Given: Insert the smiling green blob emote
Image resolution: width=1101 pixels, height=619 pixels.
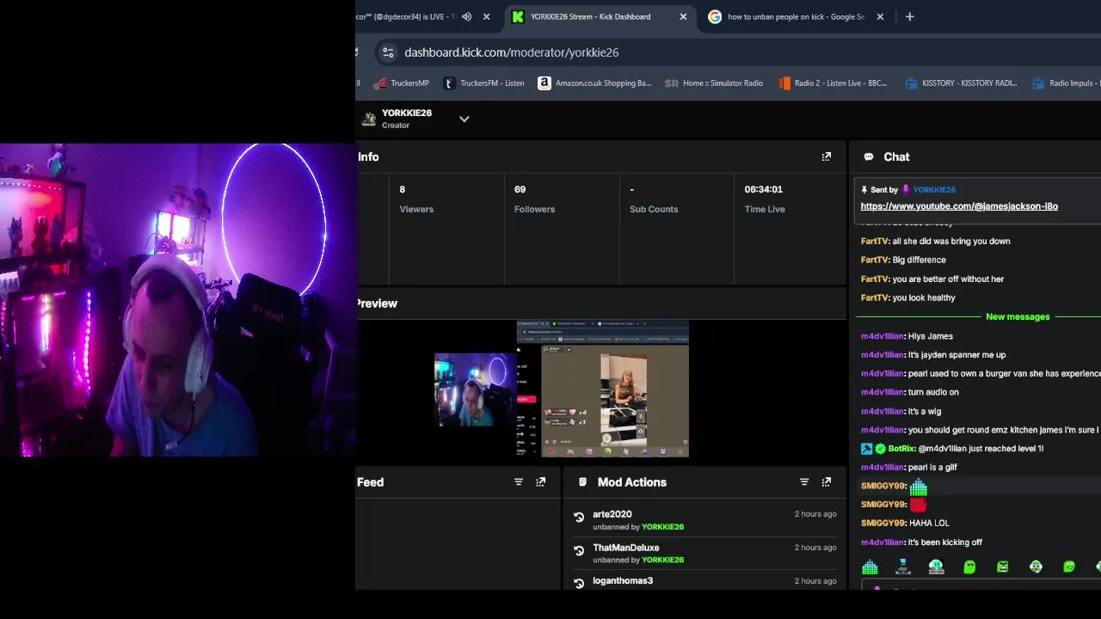Looking at the screenshot, I should pyautogui.click(x=1069, y=567).
